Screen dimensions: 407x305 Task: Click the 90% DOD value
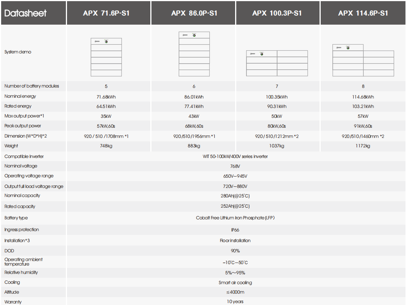click(x=235, y=251)
